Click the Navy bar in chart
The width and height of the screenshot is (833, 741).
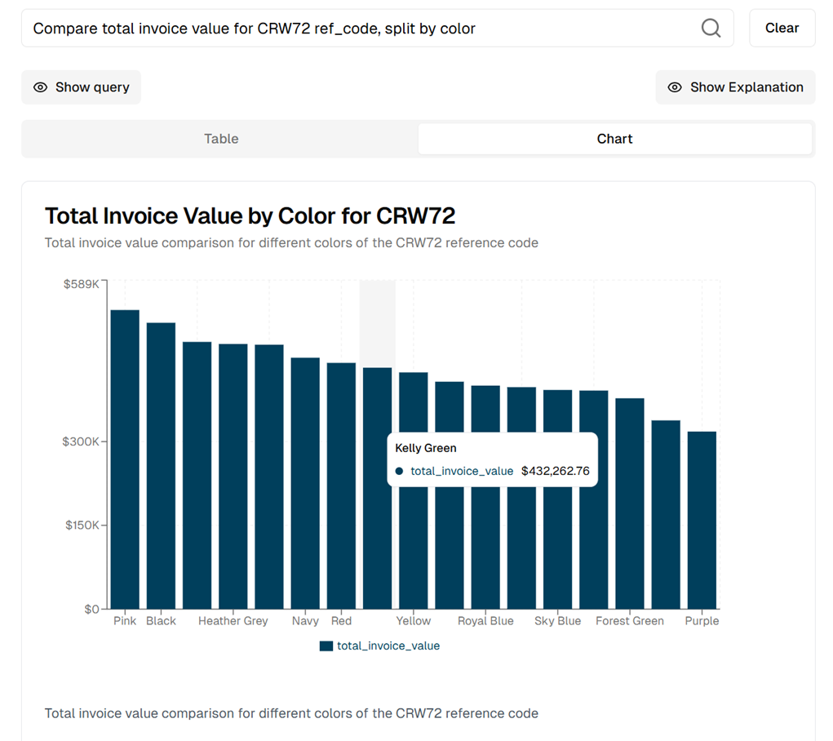(305, 483)
